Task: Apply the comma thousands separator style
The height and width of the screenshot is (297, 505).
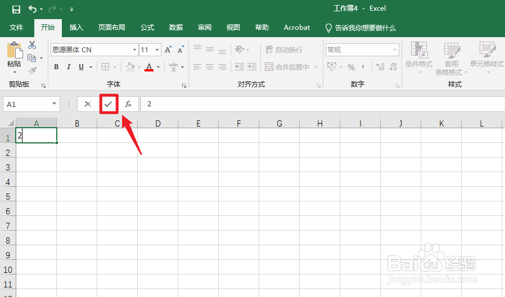Action: (x=363, y=67)
